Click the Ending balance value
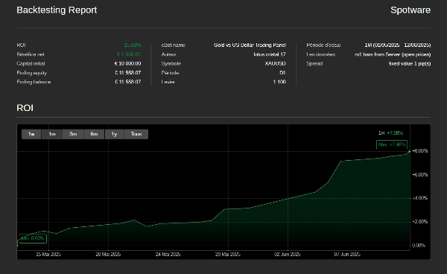The image size is (447, 274). 127,82
